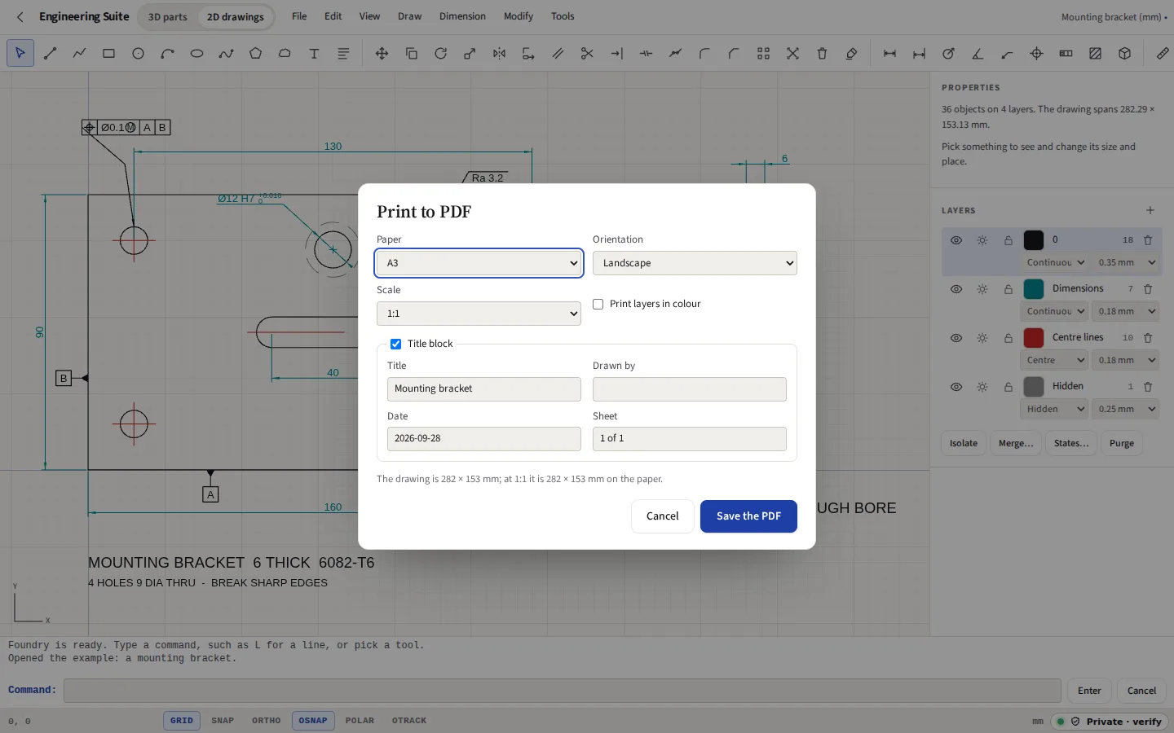Toggle the GRID status button
Viewport: 1174px width, 733px height.
click(x=182, y=721)
